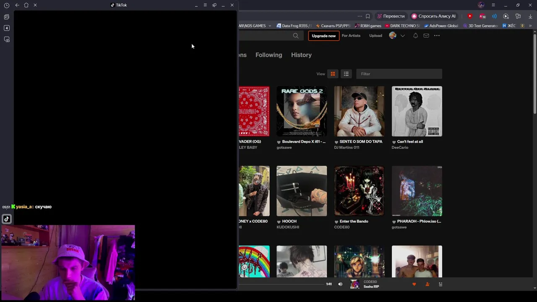Open the tab counter showing 4

(7, 28)
